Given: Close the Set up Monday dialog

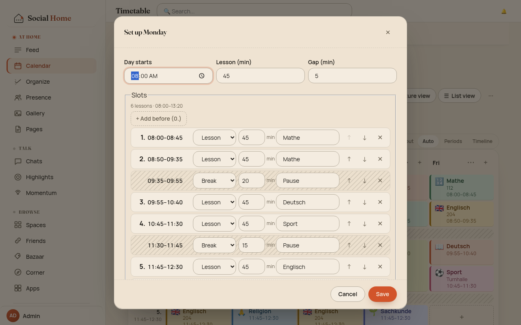Looking at the screenshot, I should point(388,32).
